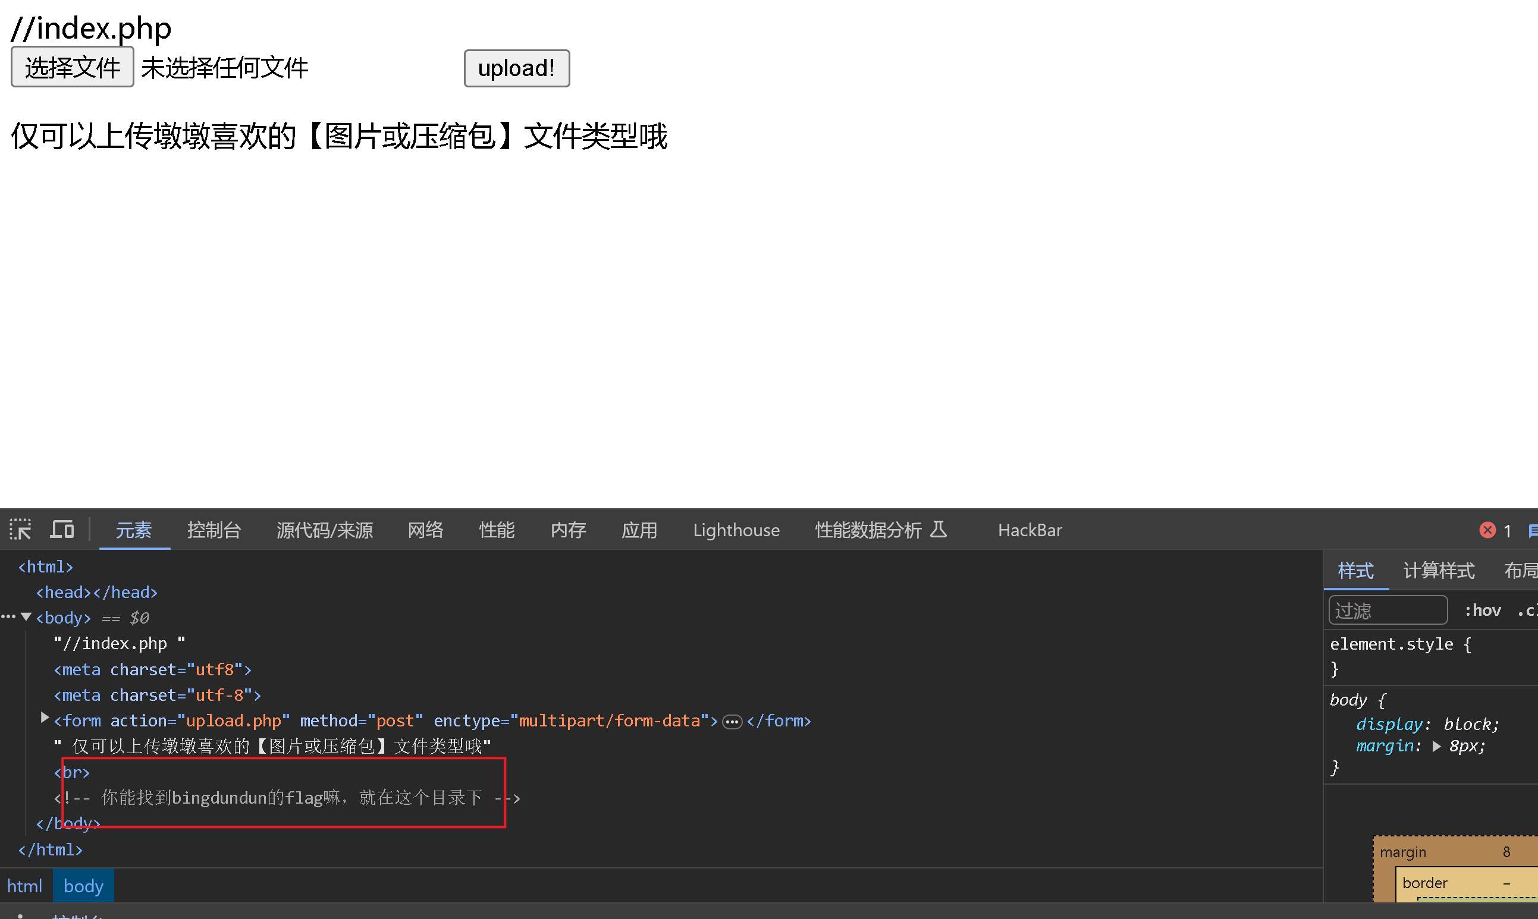
Task: Expand the collapsed form ellipsis badge
Action: (x=732, y=722)
